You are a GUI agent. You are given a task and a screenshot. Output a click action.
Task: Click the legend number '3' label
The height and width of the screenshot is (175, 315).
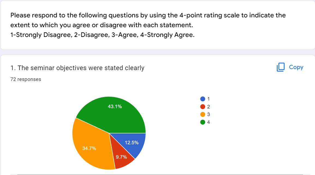209,114
